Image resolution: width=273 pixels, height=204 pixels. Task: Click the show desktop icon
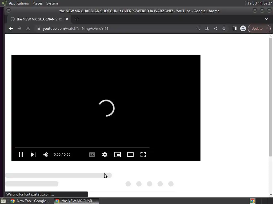(3, 201)
